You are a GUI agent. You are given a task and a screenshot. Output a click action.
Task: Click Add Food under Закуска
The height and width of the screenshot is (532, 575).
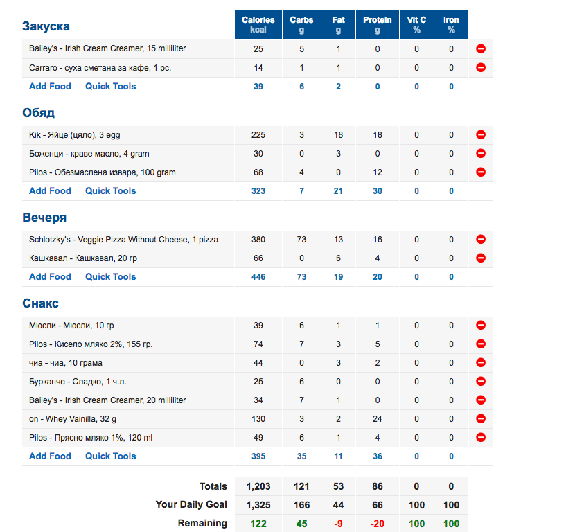(x=50, y=87)
